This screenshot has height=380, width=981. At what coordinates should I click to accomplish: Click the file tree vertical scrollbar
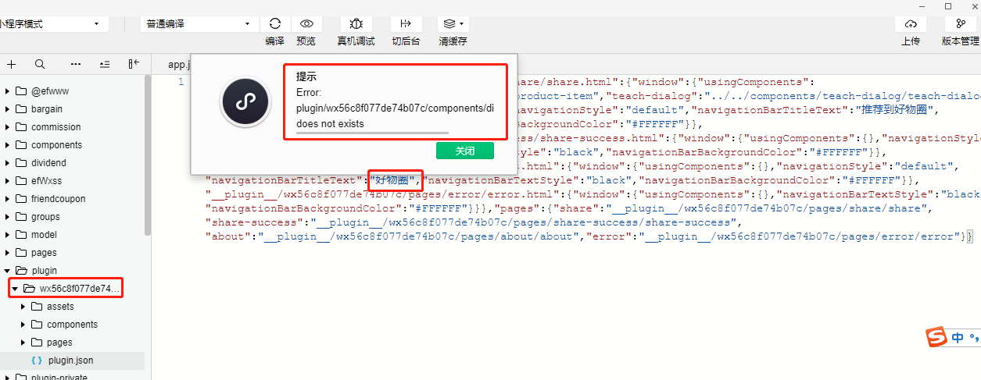(x=148, y=156)
